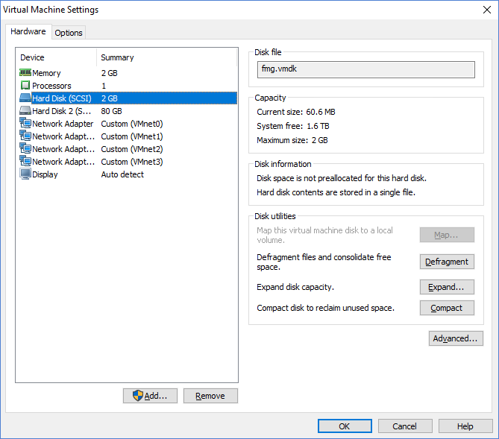This screenshot has width=499, height=439.
Task: Select the Custom (VMnet2) summary
Action: click(x=132, y=149)
